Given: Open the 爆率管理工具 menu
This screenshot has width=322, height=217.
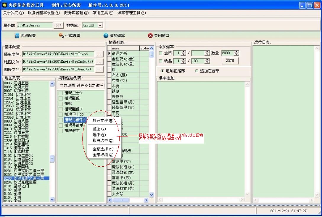Looking at the screenshot, I should (x=131, y=13).
